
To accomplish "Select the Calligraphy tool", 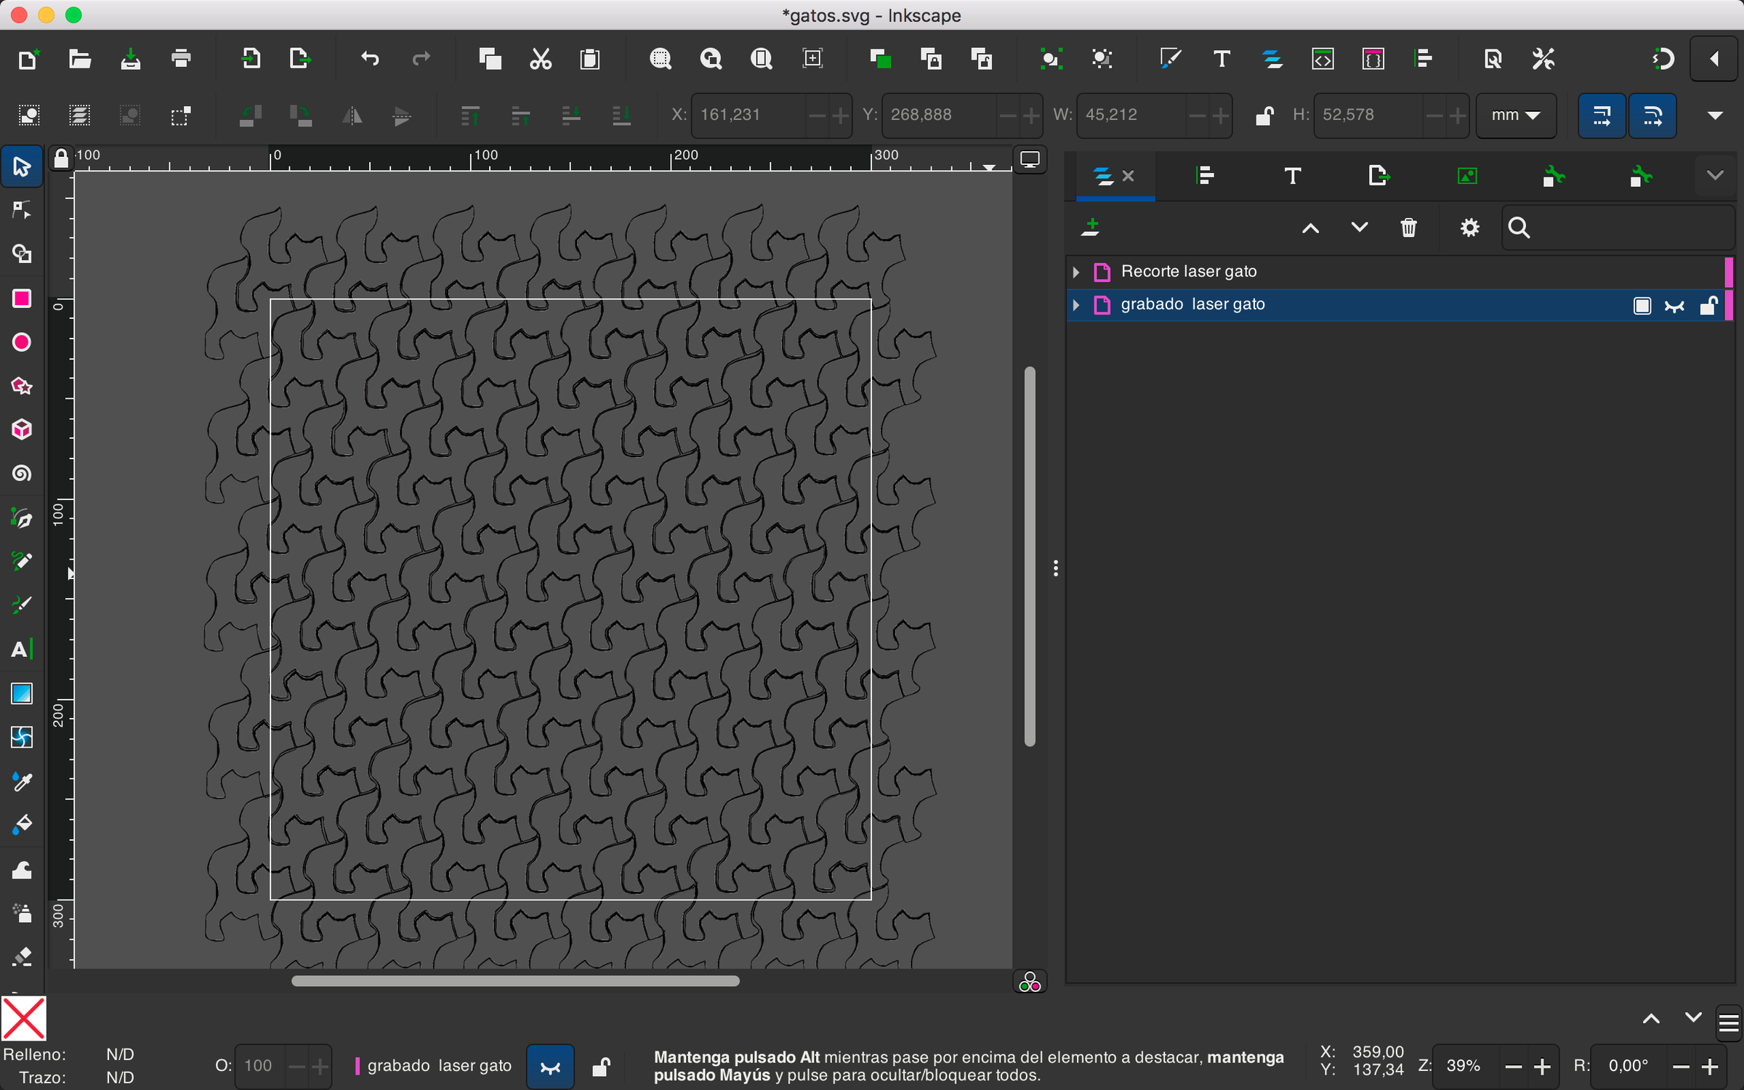I will point(22,605).
